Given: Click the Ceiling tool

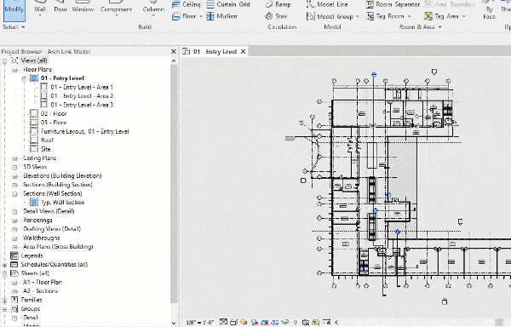Looking at the screenshot, I should point(187,4).
